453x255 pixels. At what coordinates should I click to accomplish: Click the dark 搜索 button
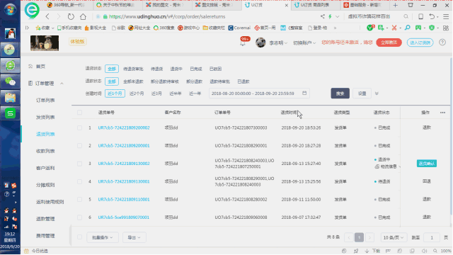[x=340, y=93]
